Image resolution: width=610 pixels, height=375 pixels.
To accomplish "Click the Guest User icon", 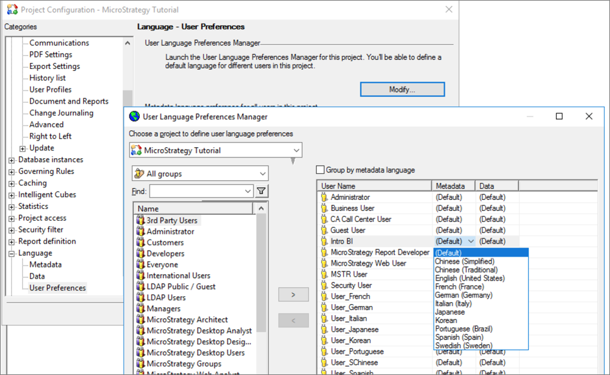I will coord(325,230).
